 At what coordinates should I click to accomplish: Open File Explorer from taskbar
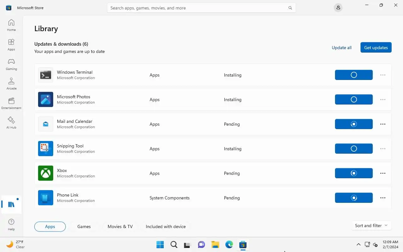point(215,244)
